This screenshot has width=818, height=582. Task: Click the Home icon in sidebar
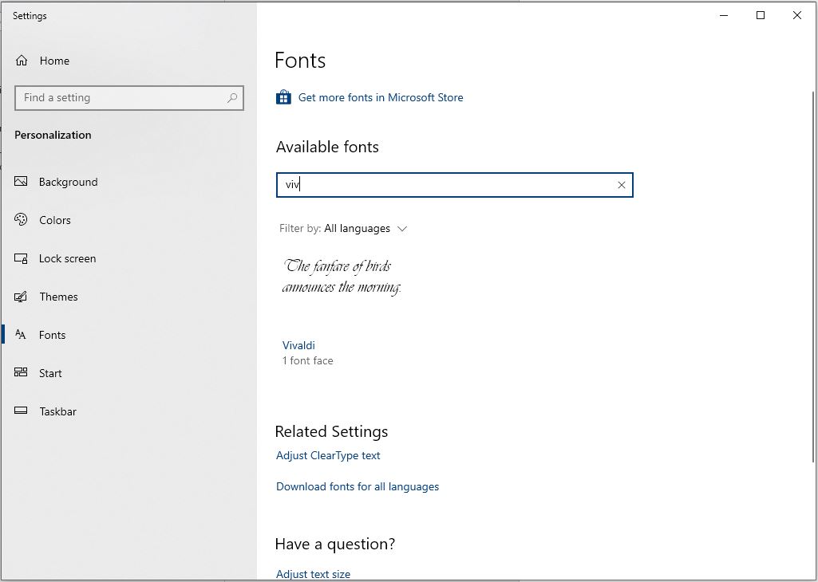tap(22, 61)
